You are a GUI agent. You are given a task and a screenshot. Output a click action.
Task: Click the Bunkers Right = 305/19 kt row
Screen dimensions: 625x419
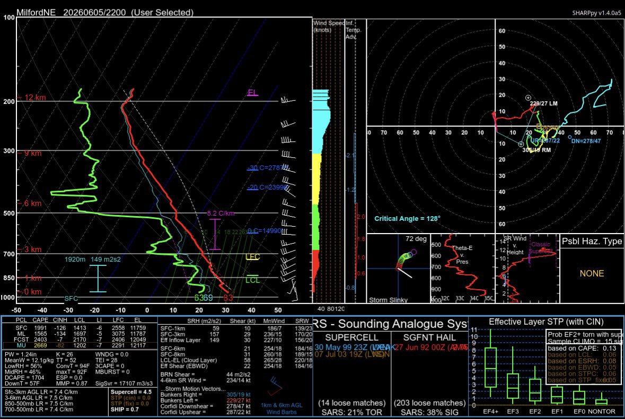coord(205,395)
